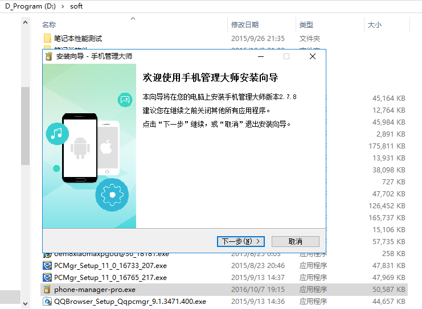This screenshot has height=309, width=422.
Task: Sort file list by 名称 column
Action: [49, 24]
